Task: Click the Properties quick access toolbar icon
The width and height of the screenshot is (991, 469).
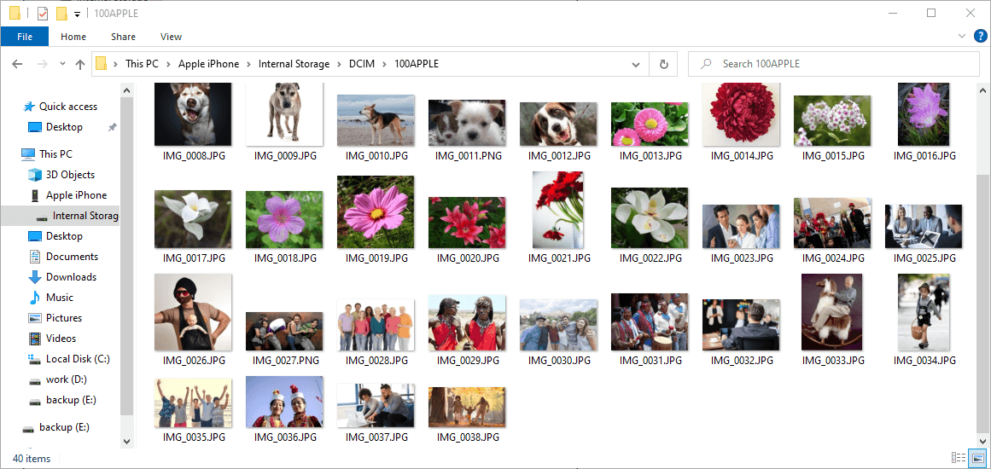Action: [x=43, y=14]
